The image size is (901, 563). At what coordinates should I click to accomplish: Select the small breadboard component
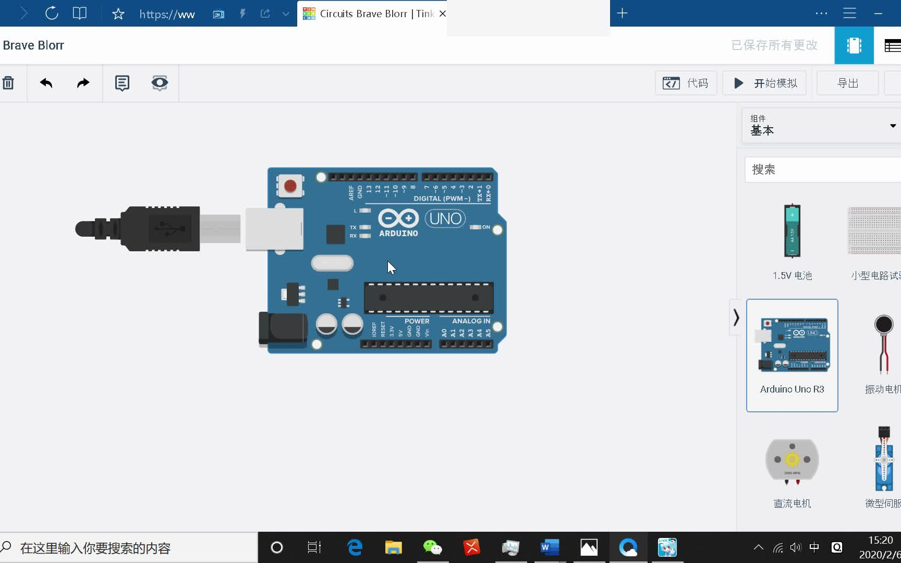pyautogui.click(x=875, y=242)
